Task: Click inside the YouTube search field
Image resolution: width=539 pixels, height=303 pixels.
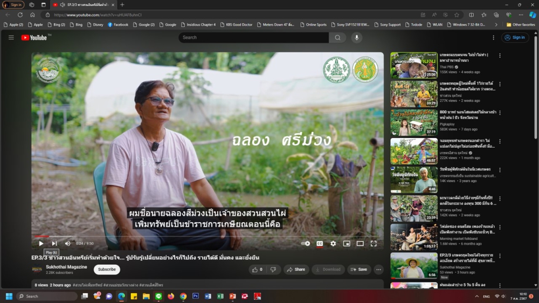Action: click(253, 38)
